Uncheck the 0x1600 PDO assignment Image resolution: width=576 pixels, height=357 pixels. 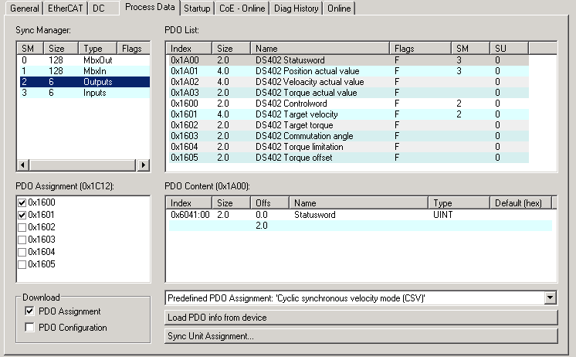pos(22,202)
